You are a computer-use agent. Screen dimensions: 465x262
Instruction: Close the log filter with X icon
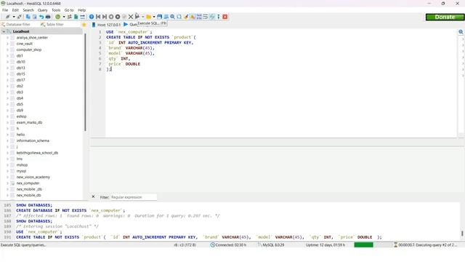(x=93, y=196)
